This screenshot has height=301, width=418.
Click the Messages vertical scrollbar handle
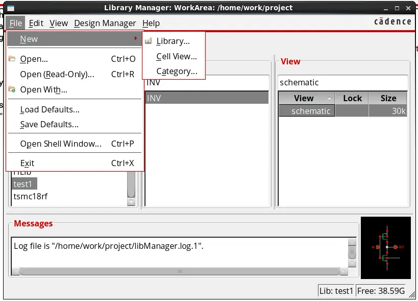tap(352, 252)
